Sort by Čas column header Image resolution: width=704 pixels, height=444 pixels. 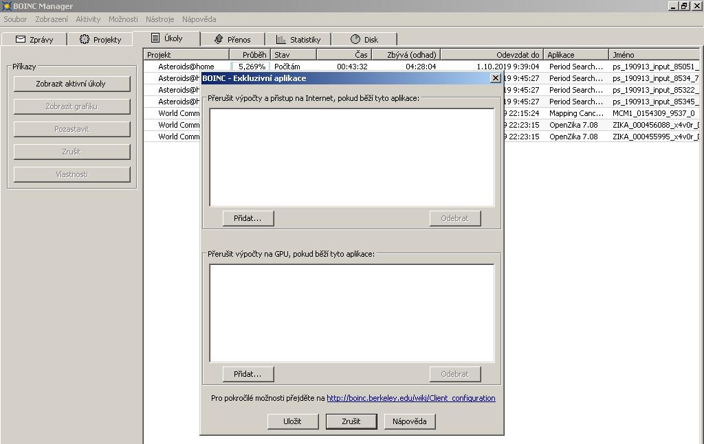click(x=344, y=55)
